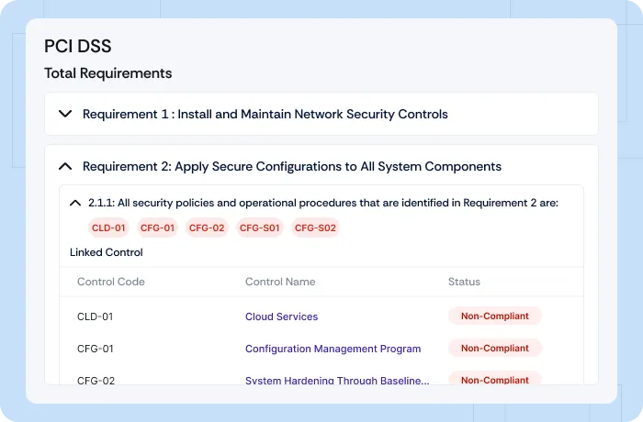The width and height of the screenshot is (643, 422).
Task: Click the CFG-01 red tag
Action: point(157,228)
